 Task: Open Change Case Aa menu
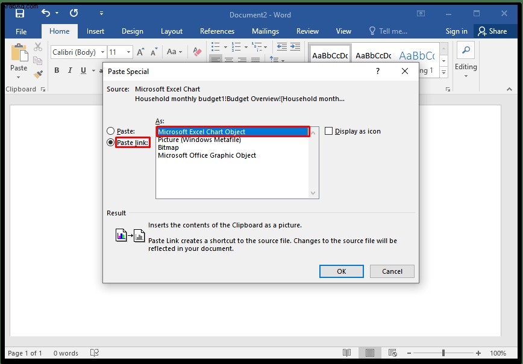tap(175, 52)
